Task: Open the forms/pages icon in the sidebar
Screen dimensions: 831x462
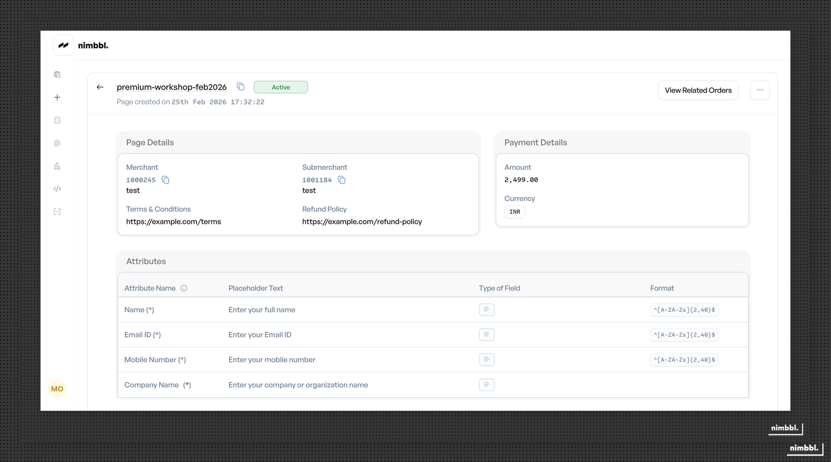Action: [57, 120]
